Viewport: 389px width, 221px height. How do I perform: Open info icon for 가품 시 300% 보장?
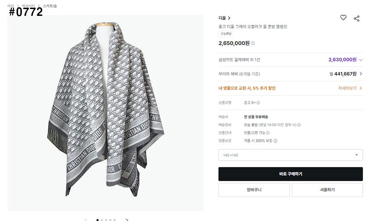275,141
